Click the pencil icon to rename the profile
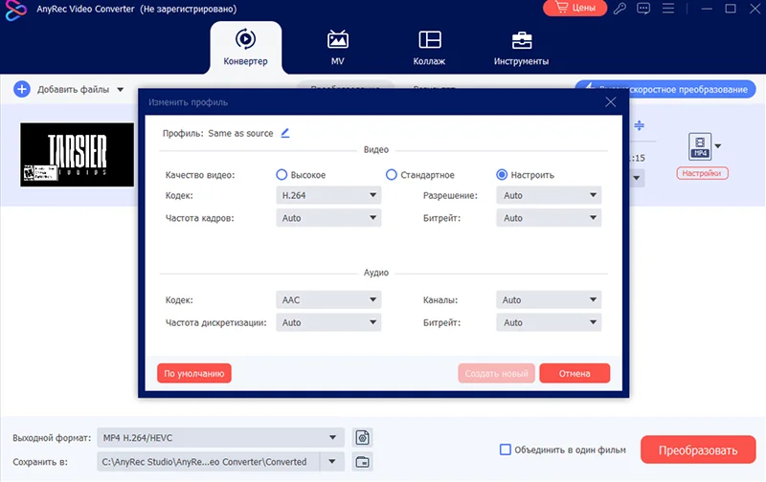This screenshot has height=482, width=766. pos(285,133)
